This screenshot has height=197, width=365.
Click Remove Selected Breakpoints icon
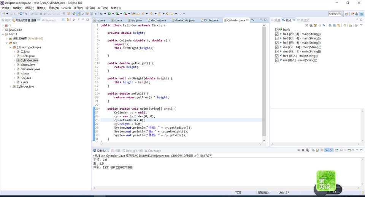pyautogui.click(x=306, y=25)
